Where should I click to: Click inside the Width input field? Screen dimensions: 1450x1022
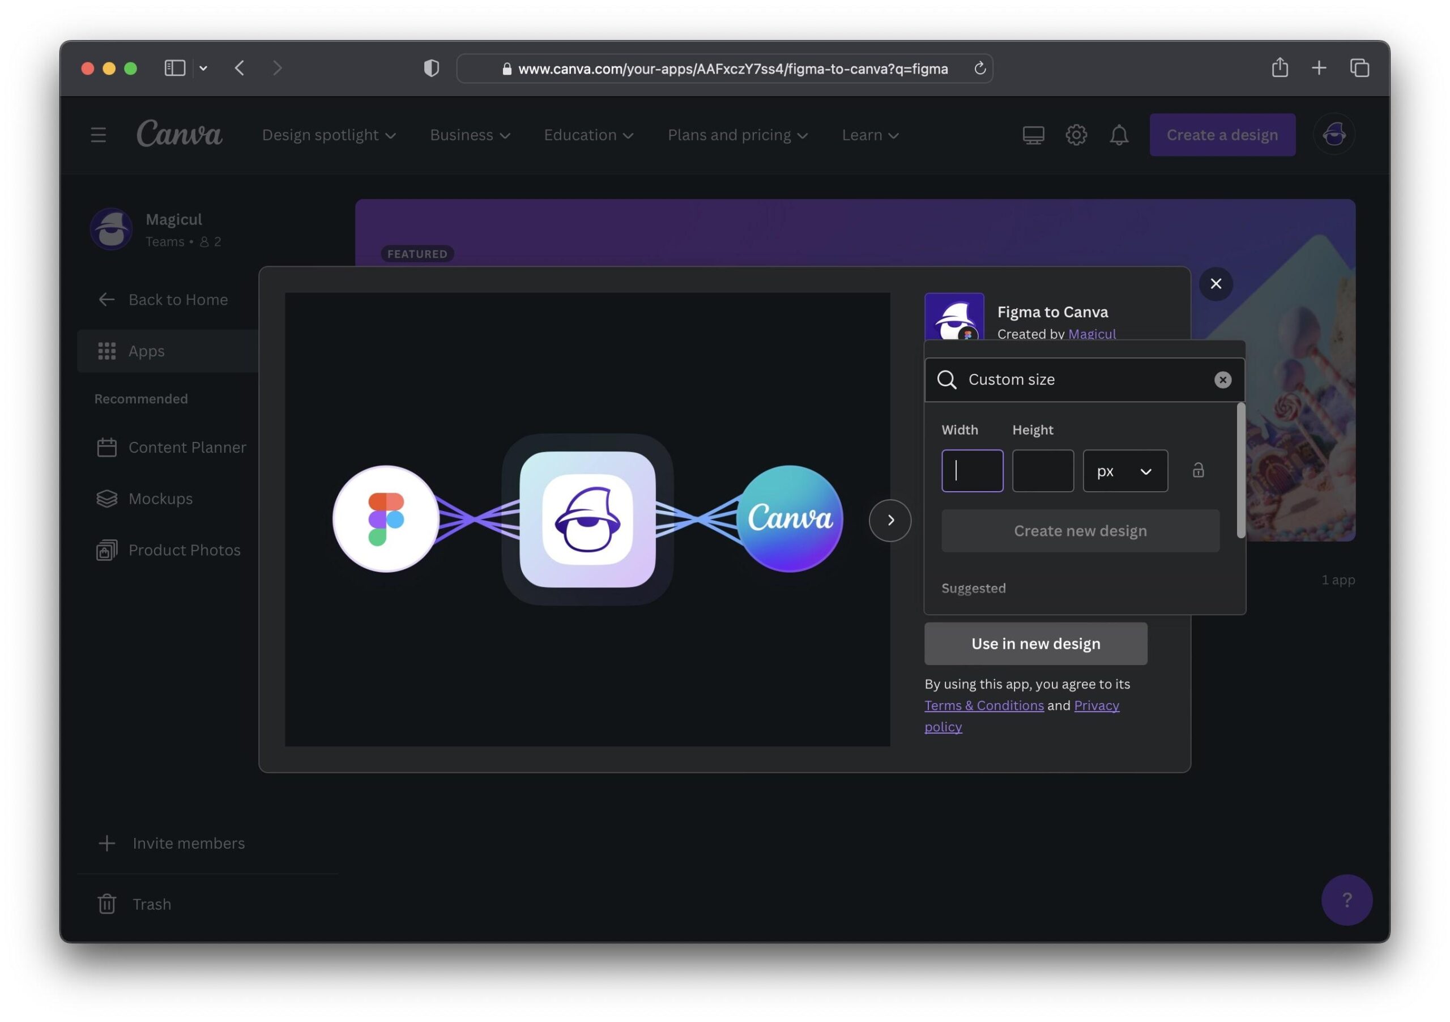coord(972,471)
